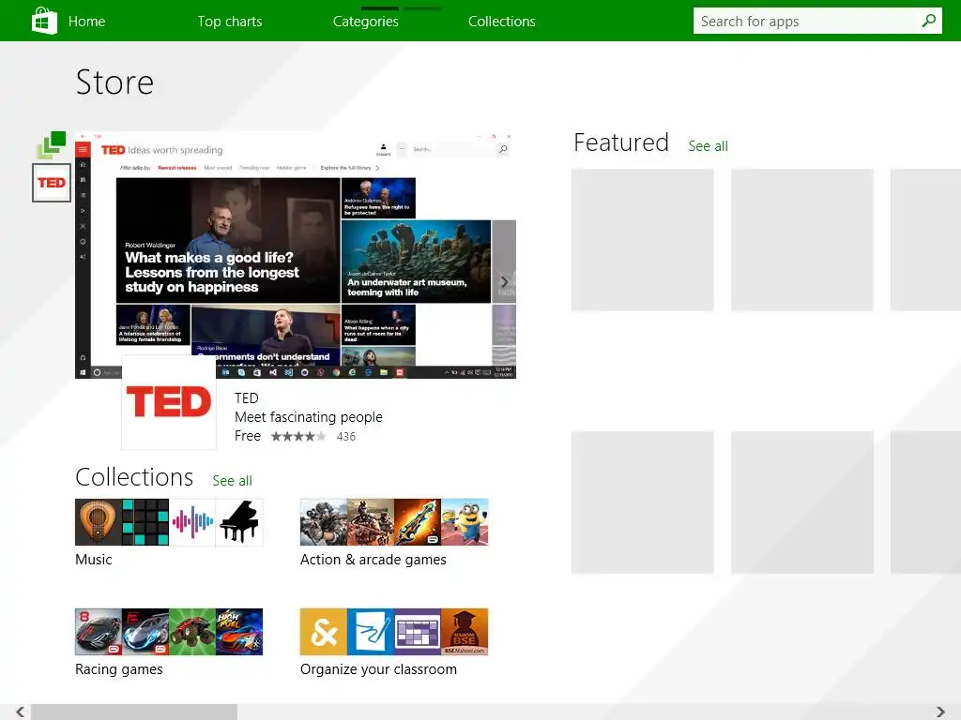
Task: Open the High Fuel racing game icon
Action: point(239,632)
